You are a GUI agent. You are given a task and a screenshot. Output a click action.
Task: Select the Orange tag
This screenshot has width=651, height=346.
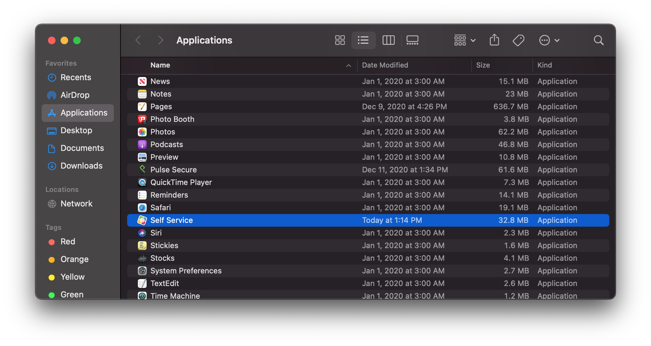tap(78, 259)
